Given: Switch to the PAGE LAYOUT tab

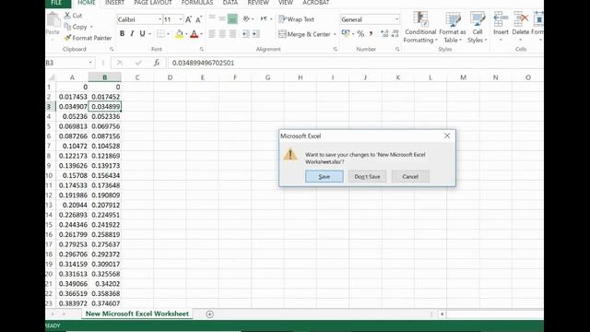Looking at the screenshot, I should tap(153, 3).
